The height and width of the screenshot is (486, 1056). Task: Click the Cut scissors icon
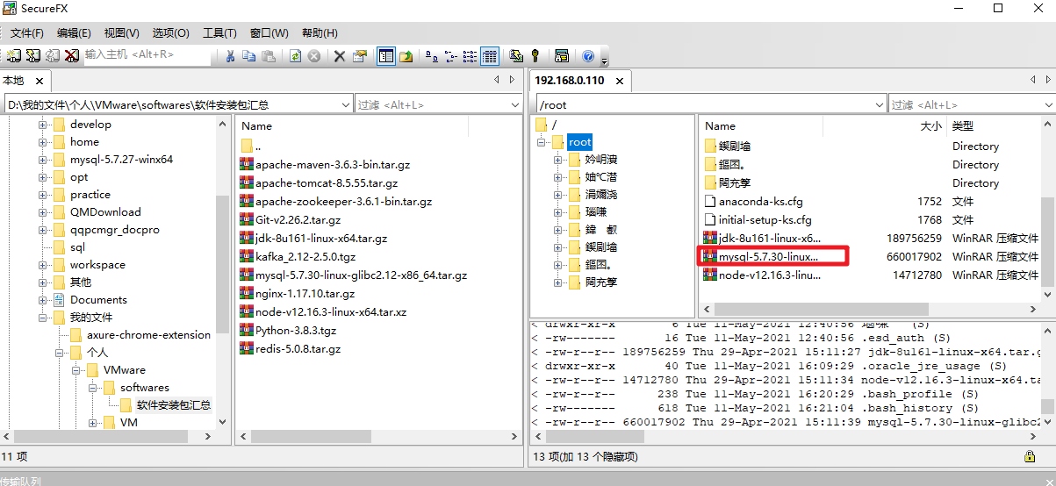click(230, 56)
